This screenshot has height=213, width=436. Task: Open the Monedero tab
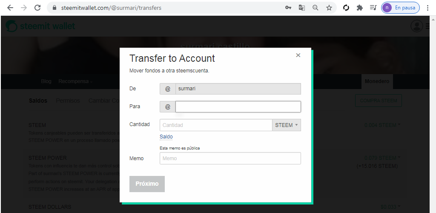(x=377, y=81)
